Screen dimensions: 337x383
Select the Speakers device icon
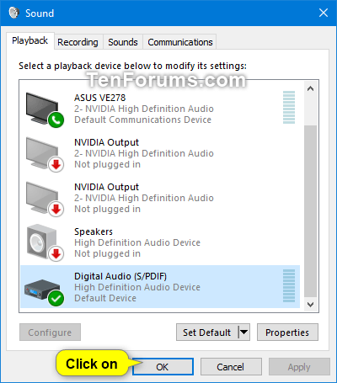point(45,243)
